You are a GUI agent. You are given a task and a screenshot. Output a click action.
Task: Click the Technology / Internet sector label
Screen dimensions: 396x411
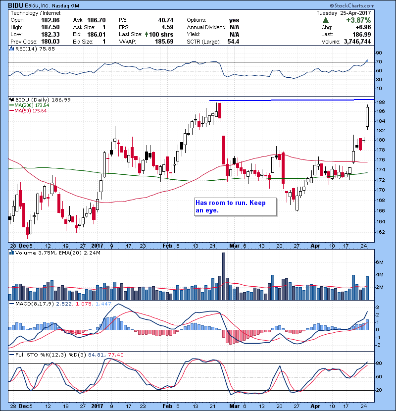(35, 13)
